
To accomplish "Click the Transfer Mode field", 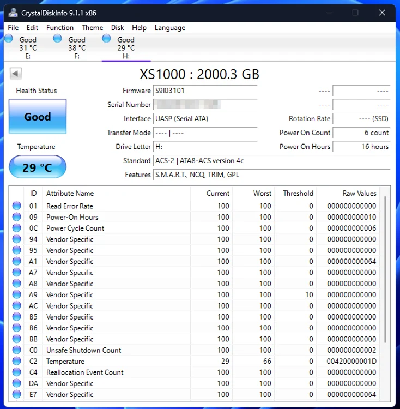I will pyautogui.click(x=205, y=133).
